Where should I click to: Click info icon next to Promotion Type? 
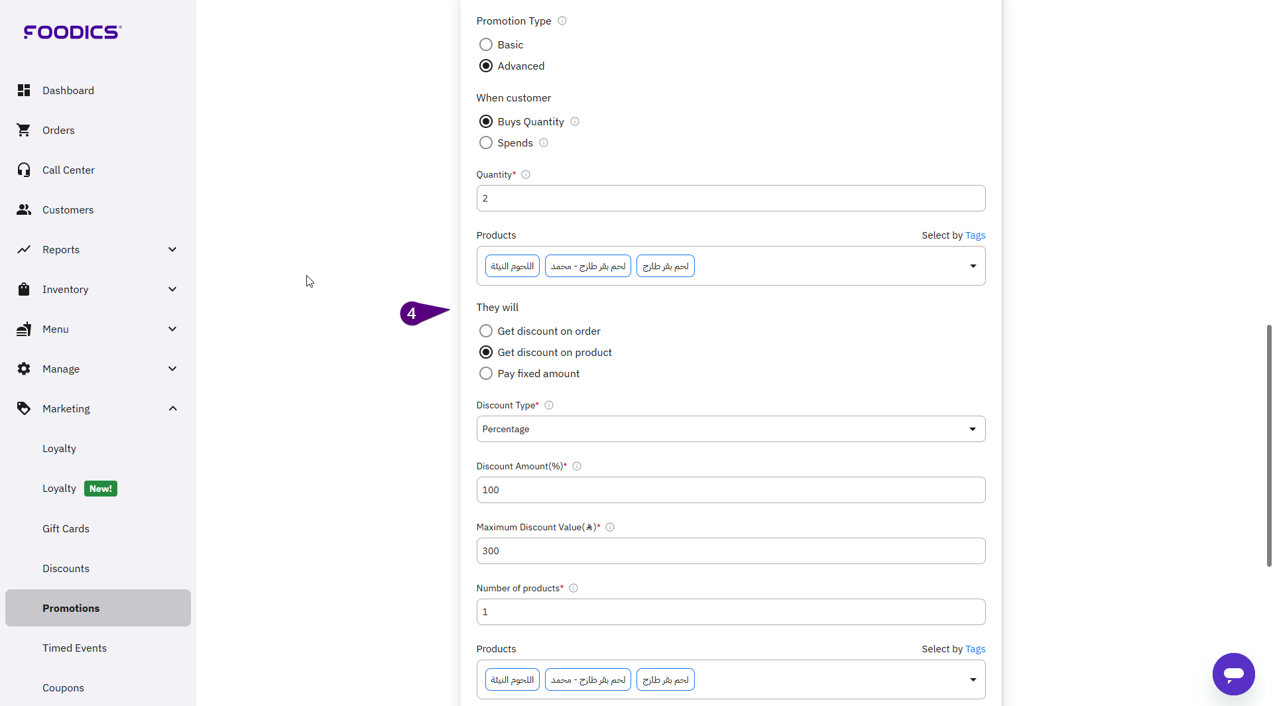click(x=562, y=21)
